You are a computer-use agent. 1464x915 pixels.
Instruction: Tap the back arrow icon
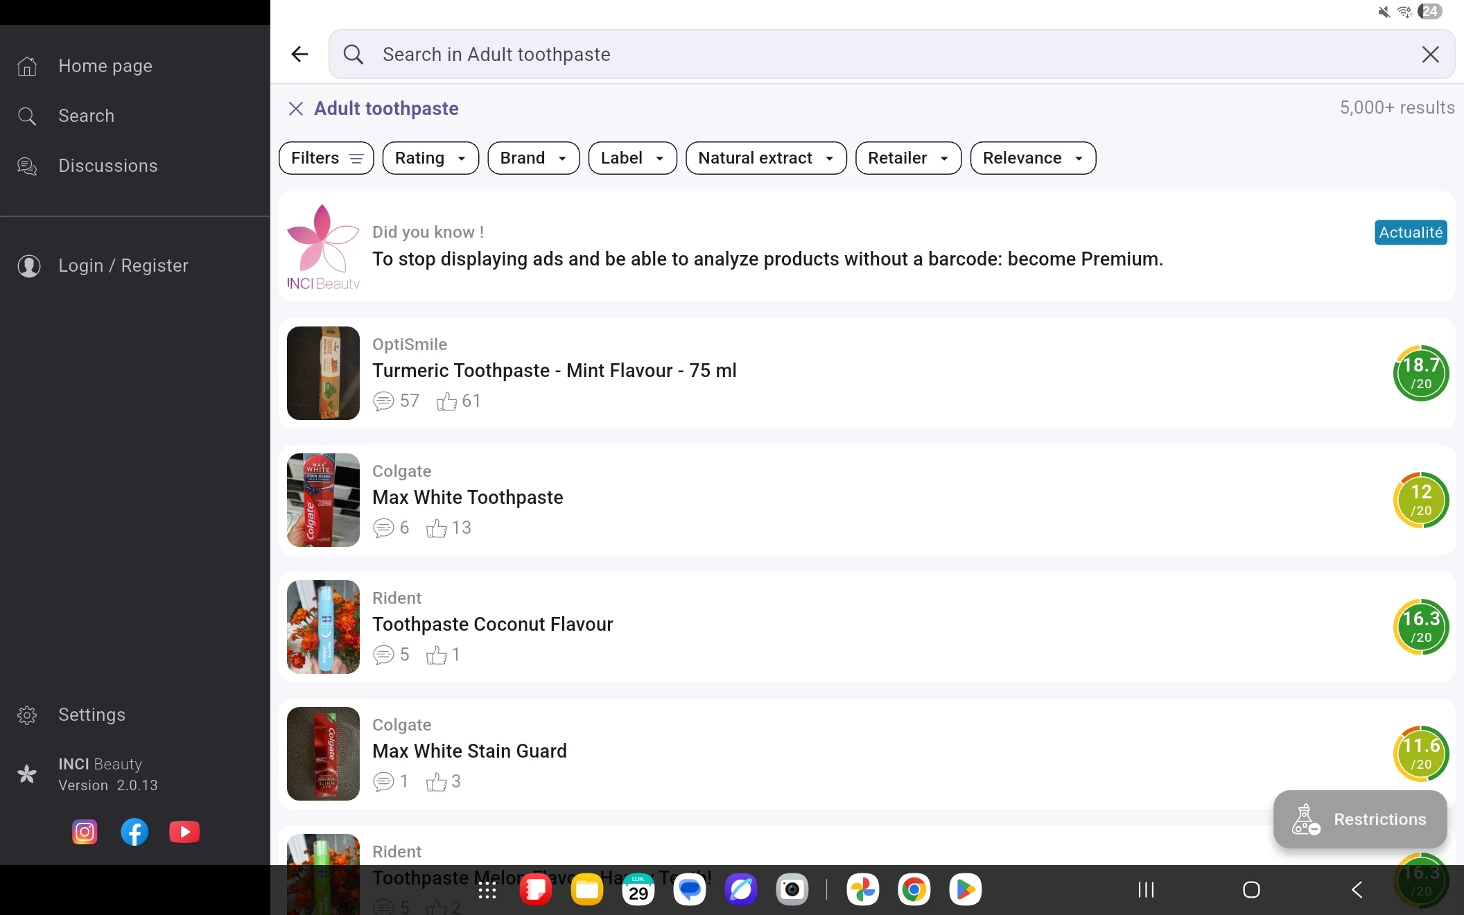[x=299, y=54]
